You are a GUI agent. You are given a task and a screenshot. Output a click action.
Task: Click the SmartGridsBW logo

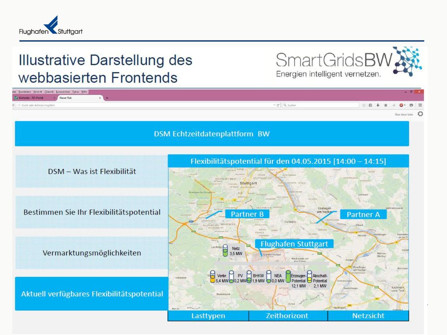coord(349,62)
